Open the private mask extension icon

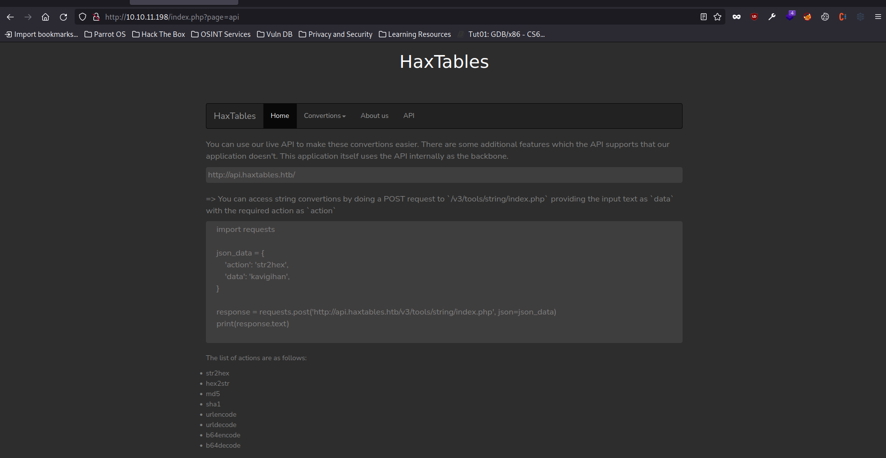(737, 17)
